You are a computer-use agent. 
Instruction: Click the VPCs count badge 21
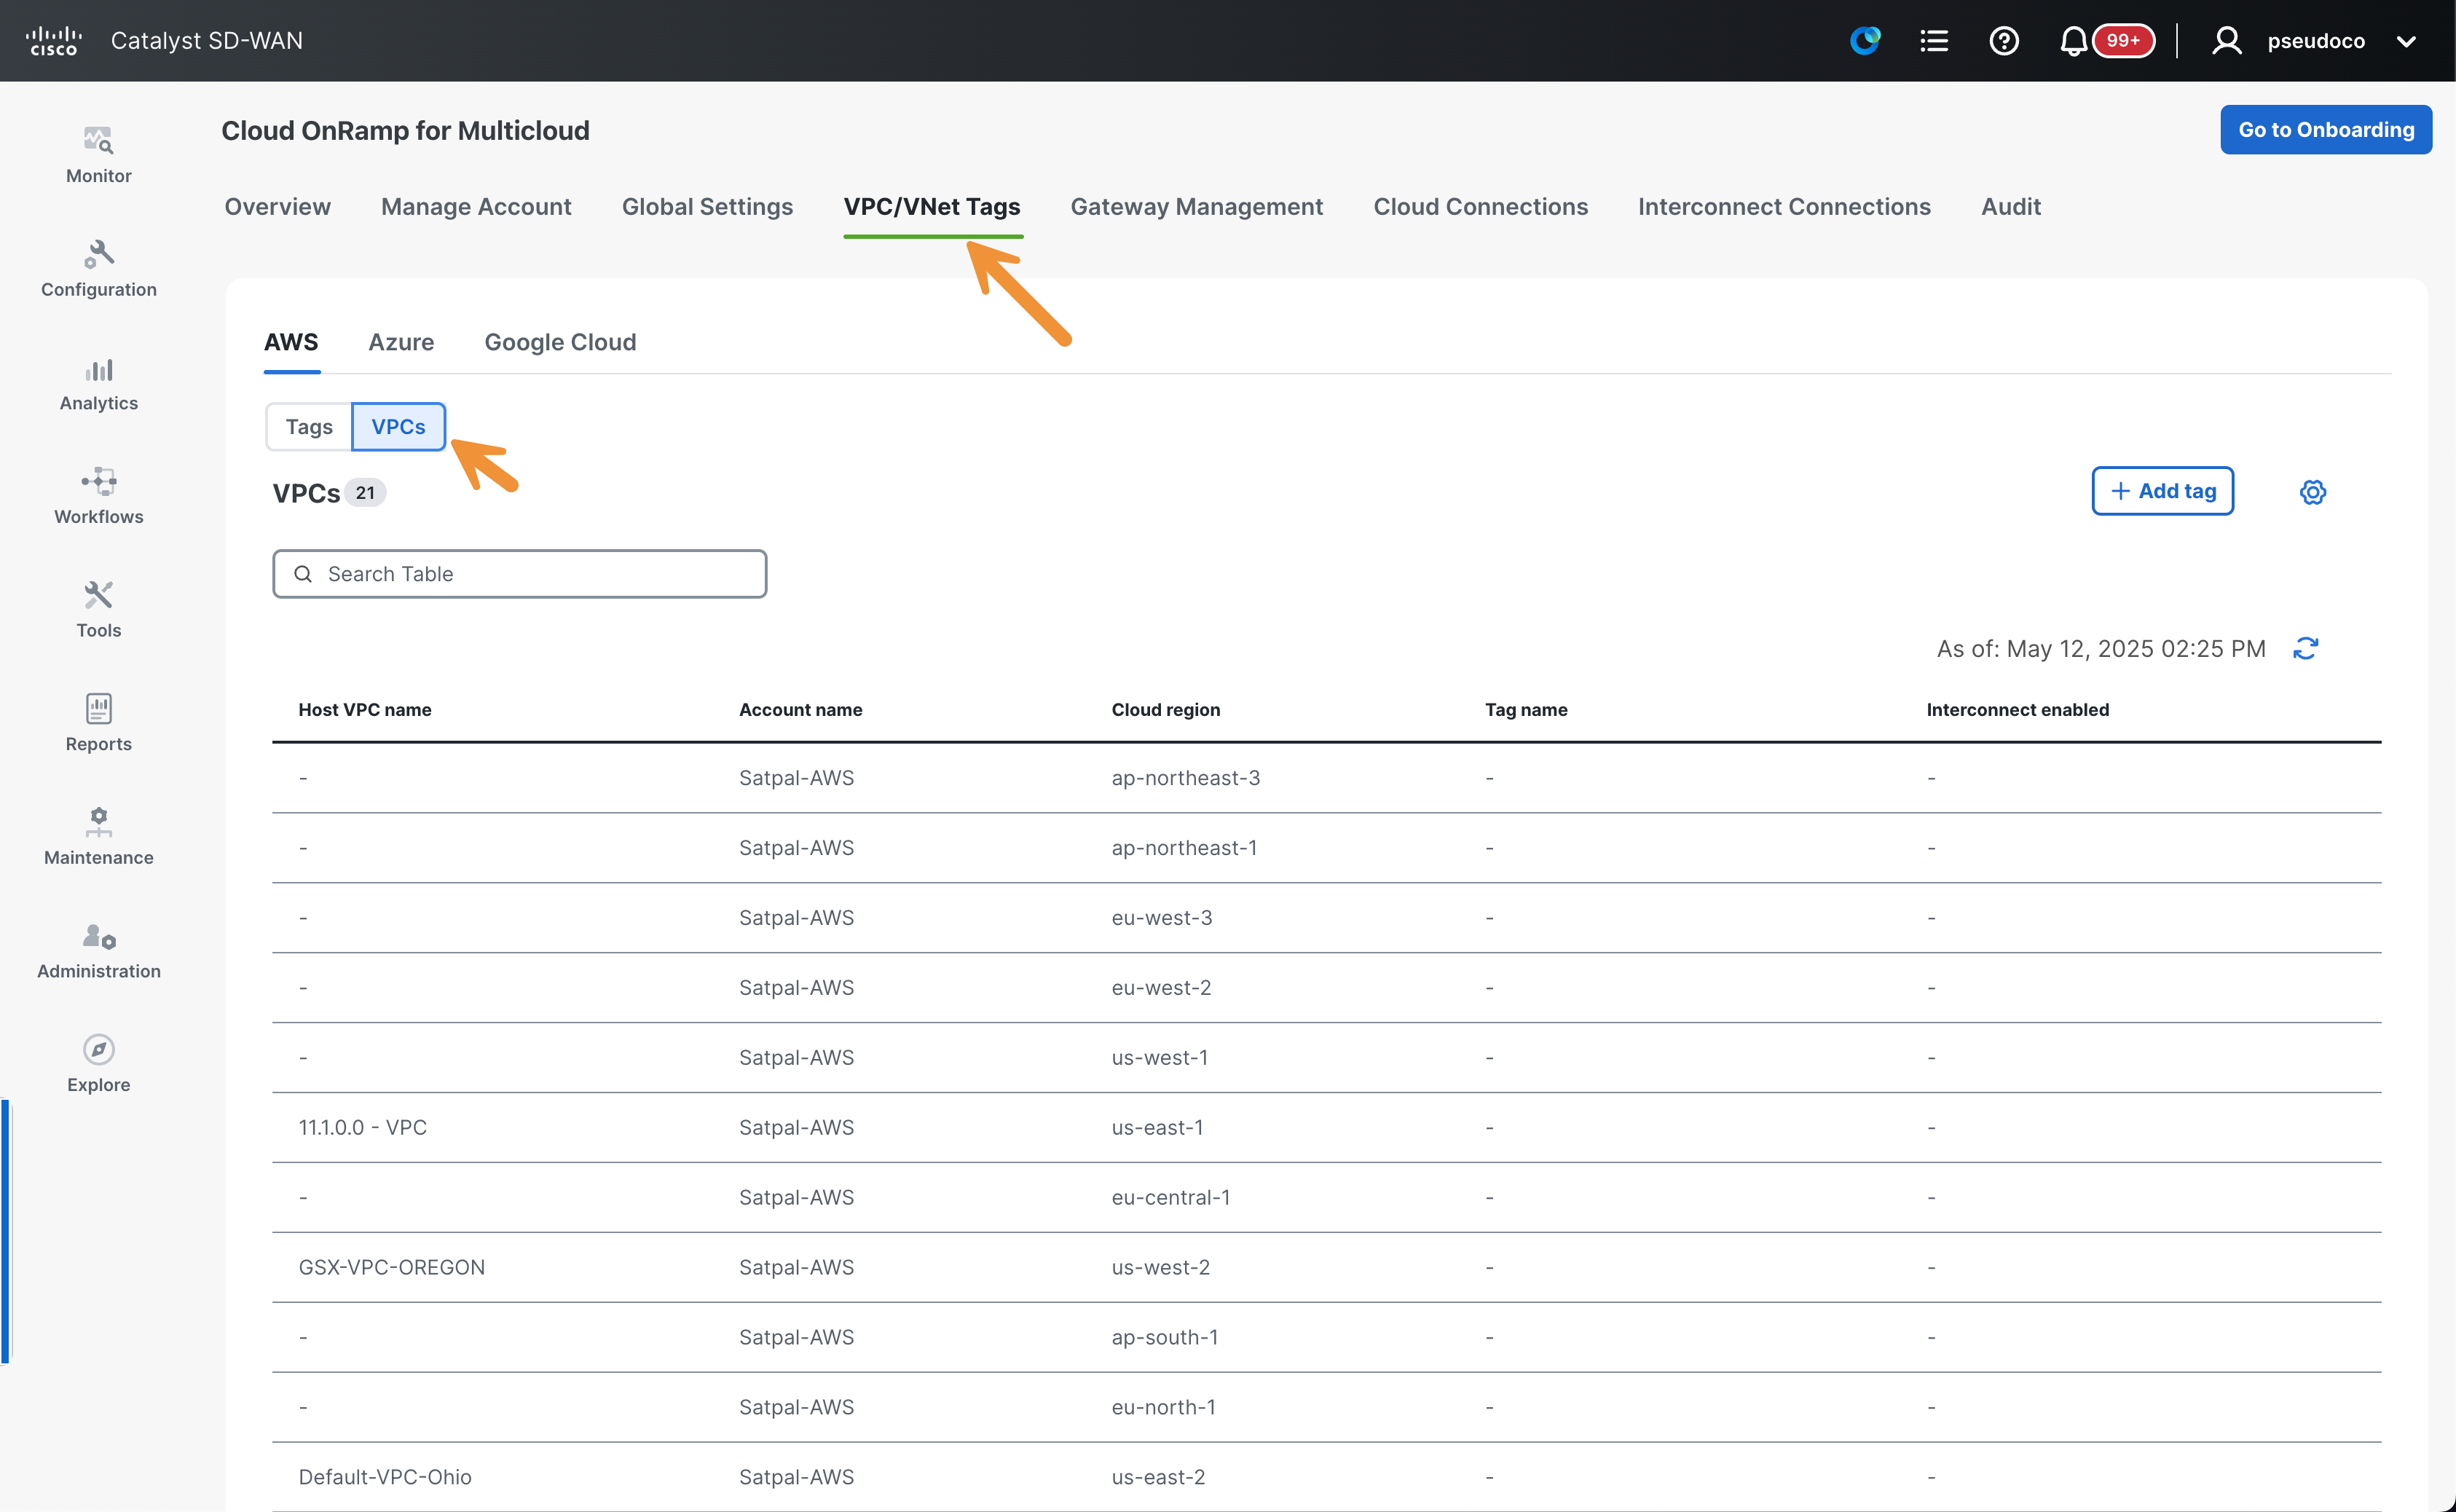coord(365,493)
